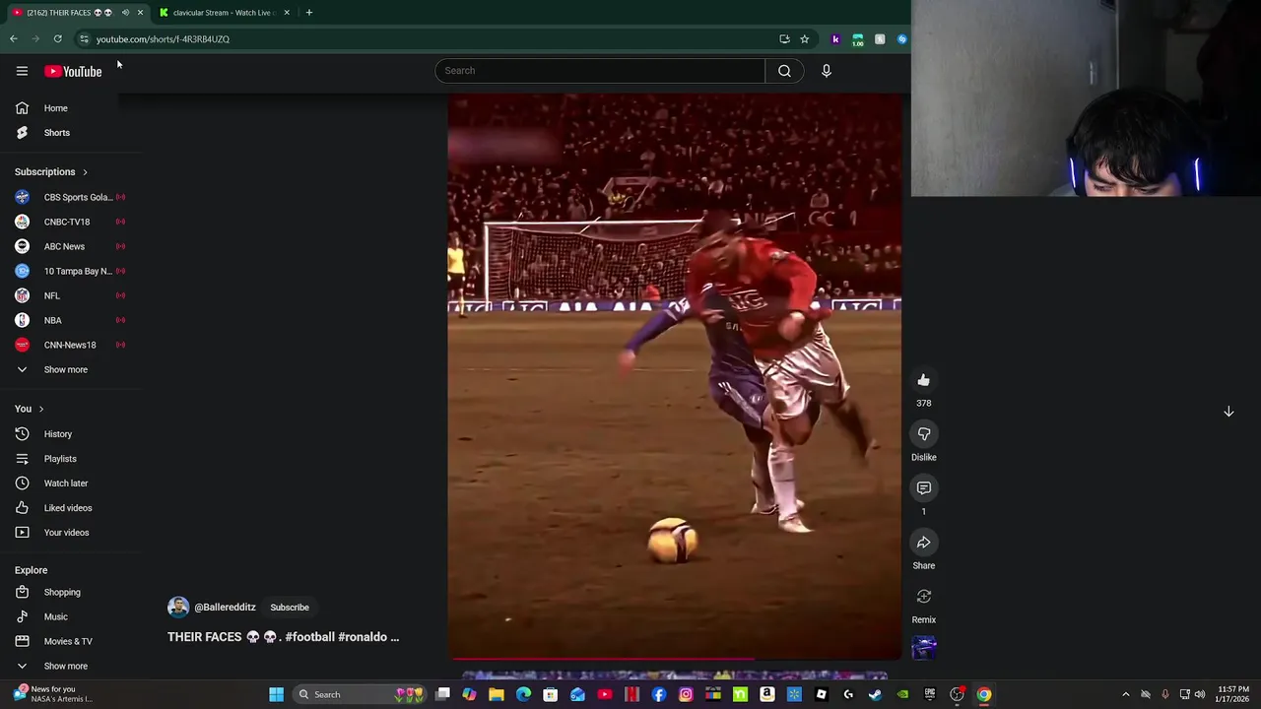Screen dimensions: 1261x709
Task: Open Steam from taskbar
Action: pyautogui.click(x=875, y=694)
